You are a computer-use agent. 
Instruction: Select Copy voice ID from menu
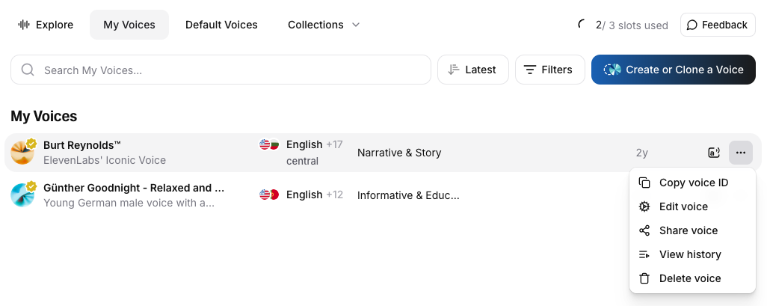pyautogui.click(x=692, y=183)
